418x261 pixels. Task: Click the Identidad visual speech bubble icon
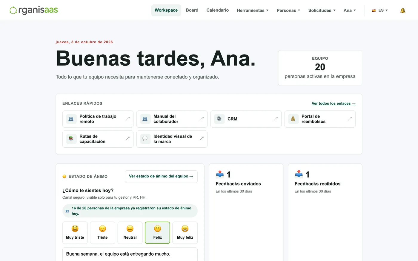click(x=145, y=139)
